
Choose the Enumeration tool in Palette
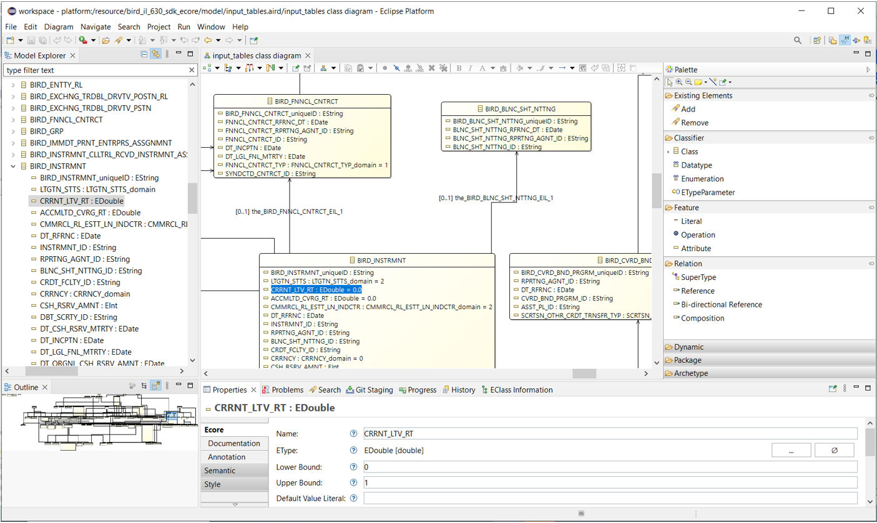(702, 179)
